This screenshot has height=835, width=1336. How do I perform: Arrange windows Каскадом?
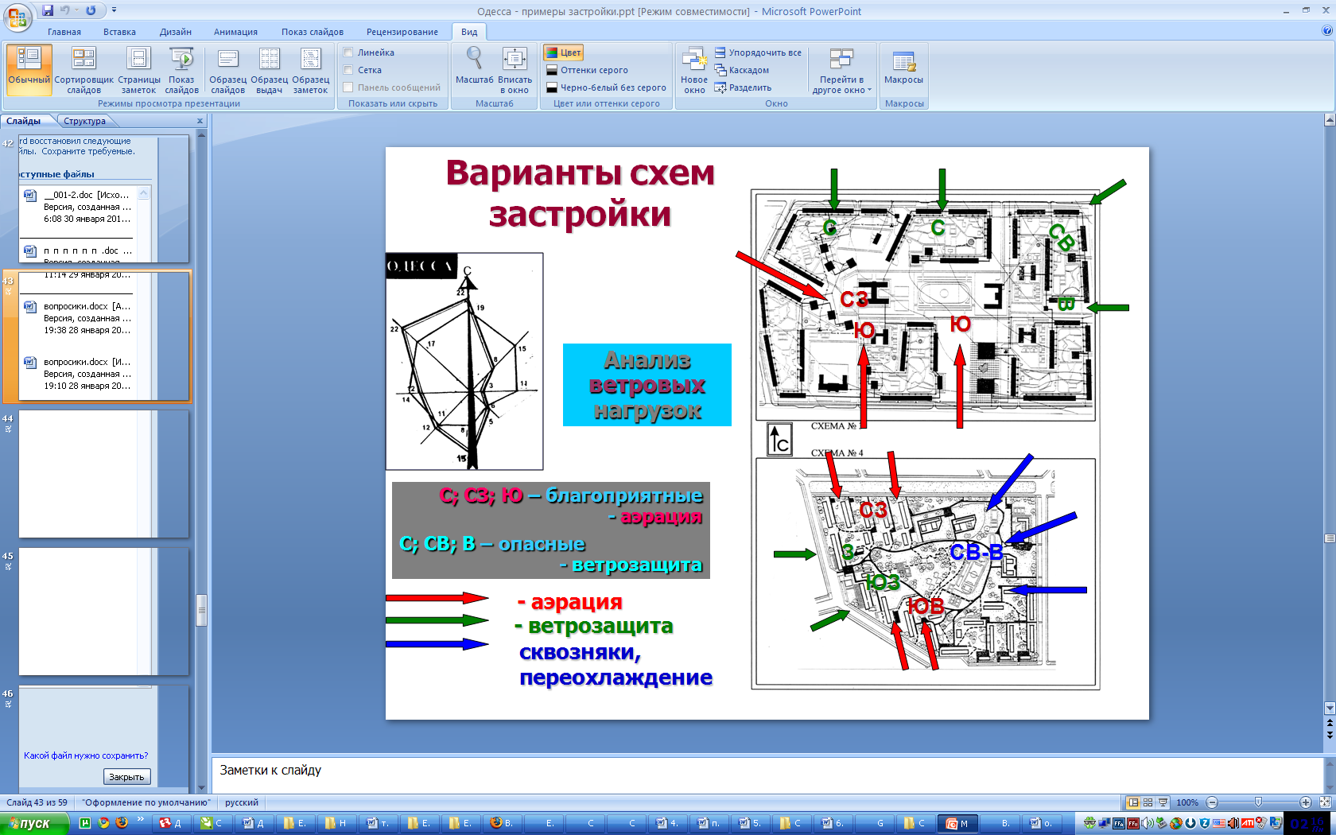(x=742, y=70)
